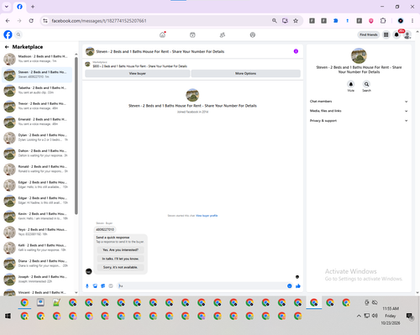Go back using Marketplace arrow

click(7, 47)
